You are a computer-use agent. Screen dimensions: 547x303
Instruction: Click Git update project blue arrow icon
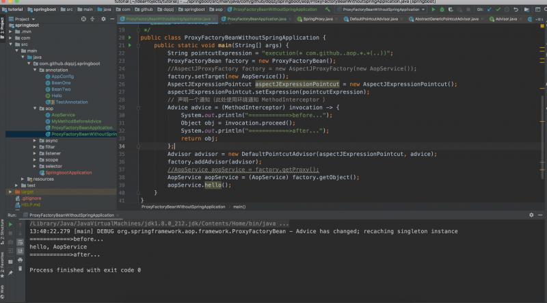coord(490,10)
